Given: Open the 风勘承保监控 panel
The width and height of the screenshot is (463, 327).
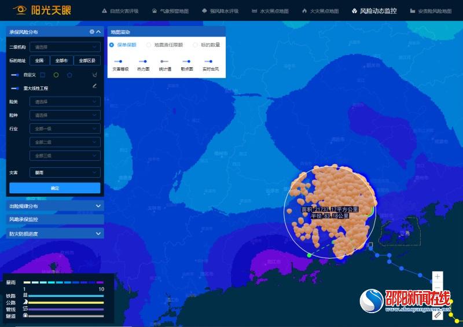Looking at the screenshot, I should coord(55,219).
